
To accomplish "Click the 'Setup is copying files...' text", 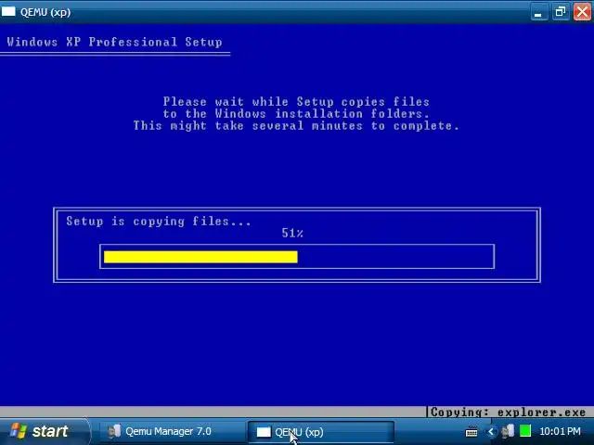I will [159, 221].
